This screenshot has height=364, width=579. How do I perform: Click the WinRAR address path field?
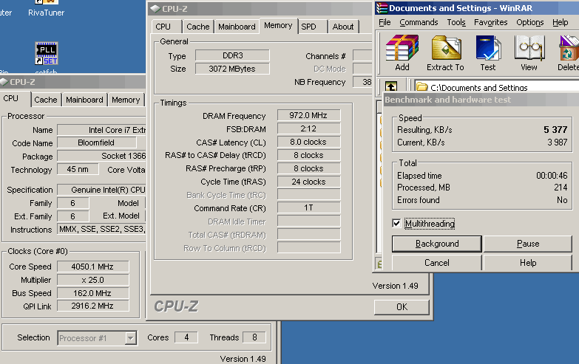tap(496, 87)
